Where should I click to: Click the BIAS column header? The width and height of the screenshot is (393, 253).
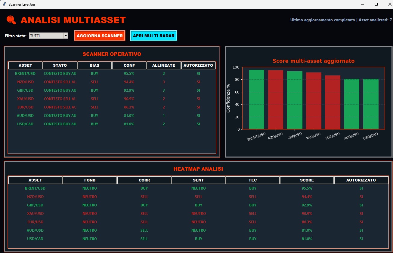94,65
